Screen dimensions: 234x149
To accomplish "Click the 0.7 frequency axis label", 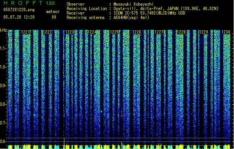I will point(3,123).
